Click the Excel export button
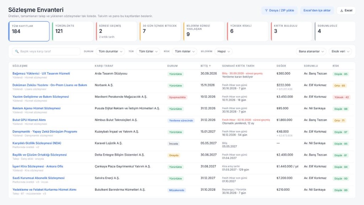This screenshot has height=205, width=364. click(x=346, y=10)
